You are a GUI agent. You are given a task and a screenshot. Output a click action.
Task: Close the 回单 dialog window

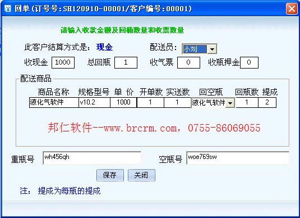coord(292,8)
